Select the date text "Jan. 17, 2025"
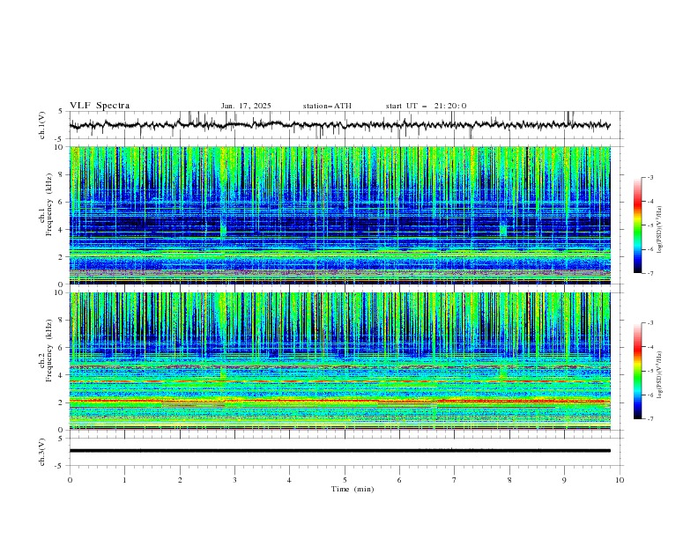 [x=246, y=106]
